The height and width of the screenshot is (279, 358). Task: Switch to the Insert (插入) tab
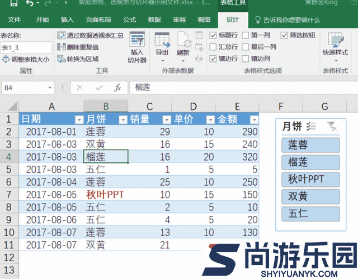click(67, 20)
